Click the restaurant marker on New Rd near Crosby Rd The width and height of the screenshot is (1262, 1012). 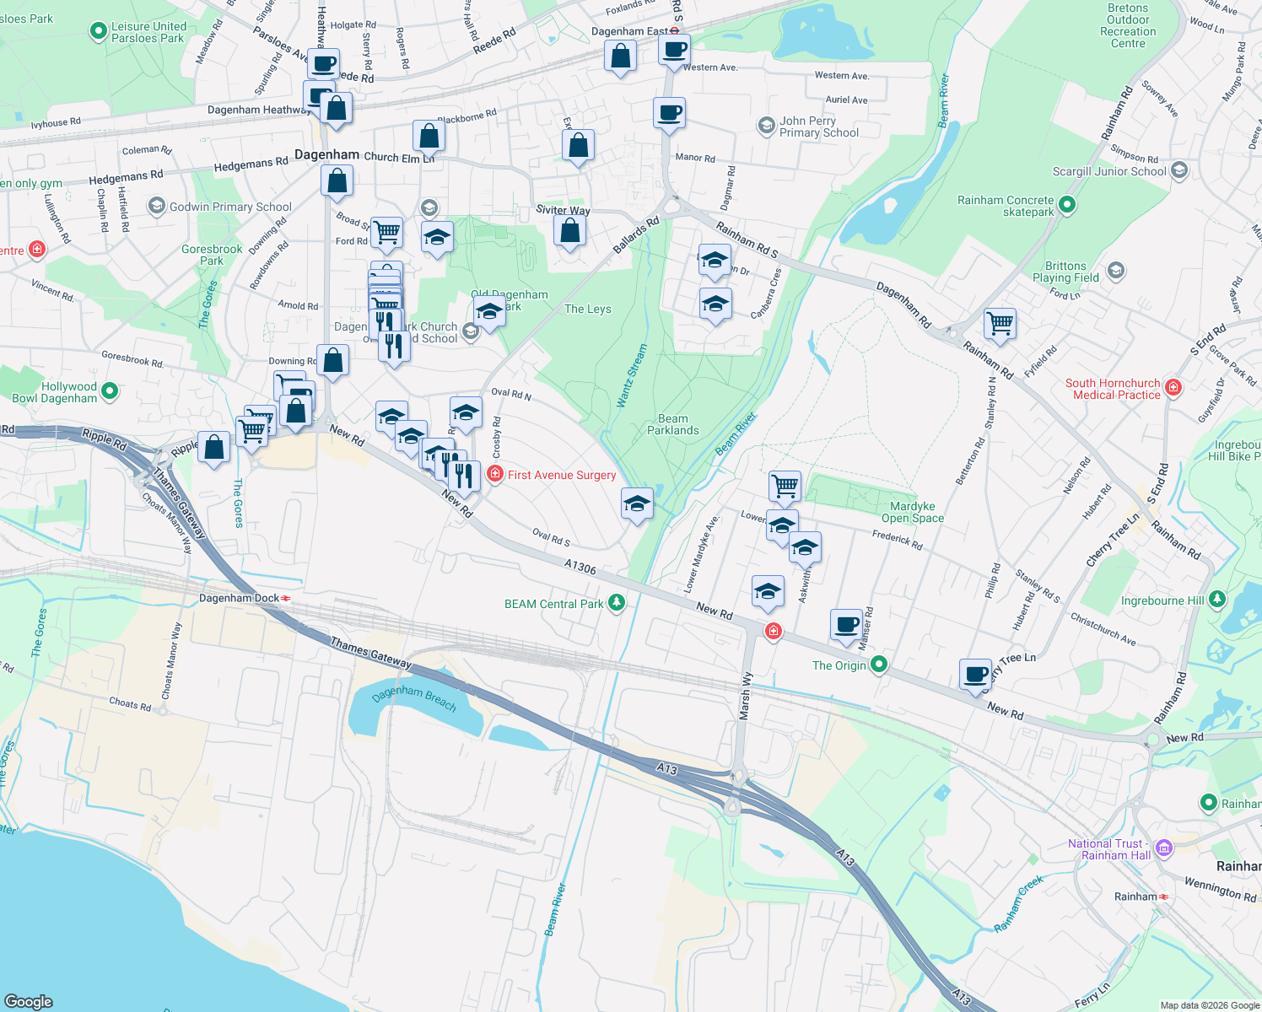coord(464,476)
